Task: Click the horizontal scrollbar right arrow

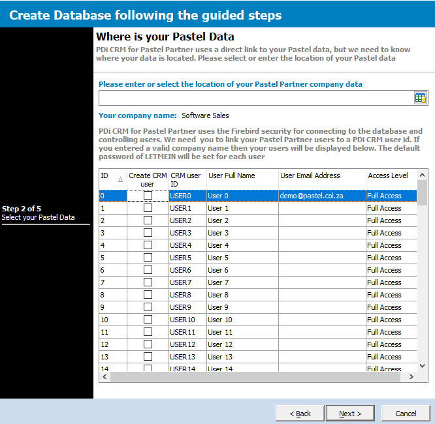Action: pos(411,376)
